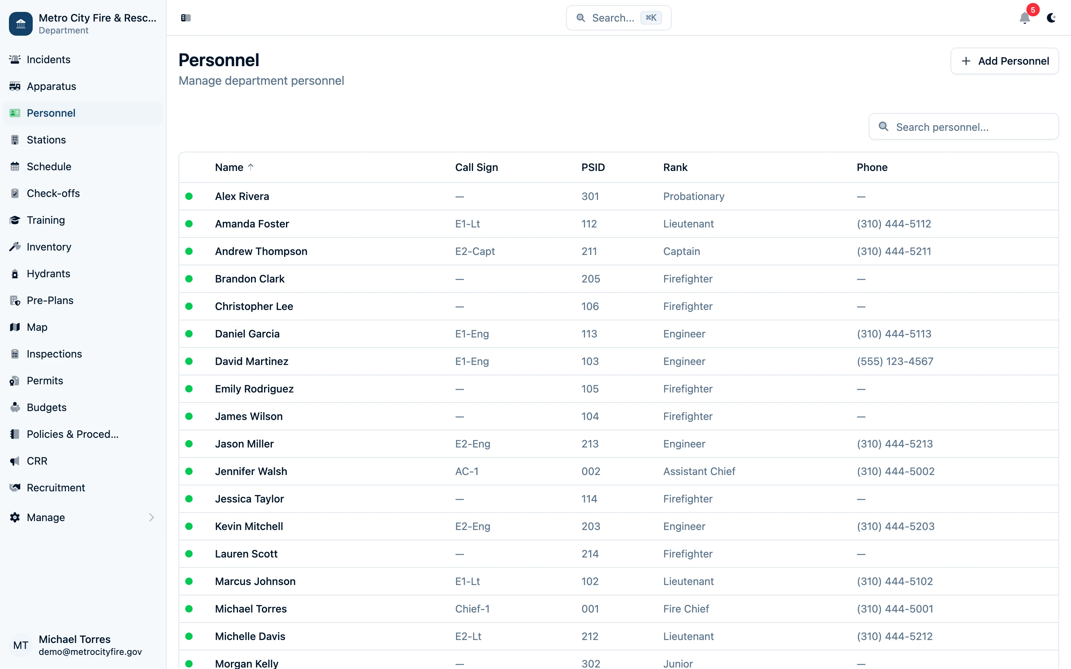Image resolution: width=1071 pixels, height=669 pixels.
Task: Open notifications via the bell icon
Action: (x=1025, y=18)
